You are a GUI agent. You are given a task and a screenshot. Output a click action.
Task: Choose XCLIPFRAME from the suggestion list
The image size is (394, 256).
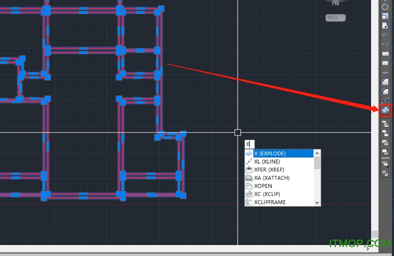tap(279, 202)
